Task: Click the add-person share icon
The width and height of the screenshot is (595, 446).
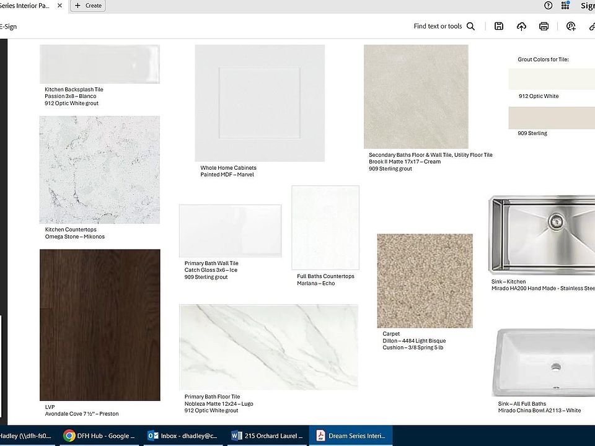Action: click(571, 26)
